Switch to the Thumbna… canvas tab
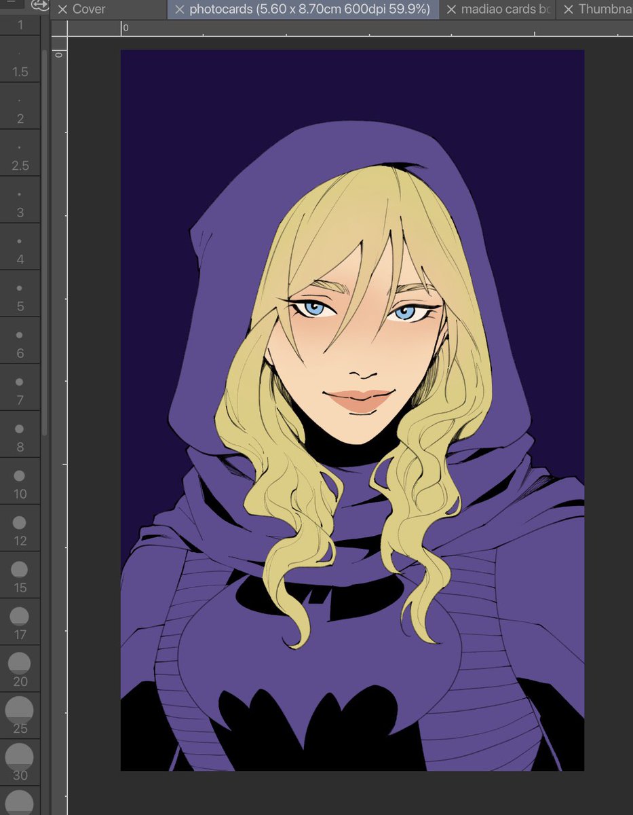Viewport: 633px width, 815px height. (596, 10)
